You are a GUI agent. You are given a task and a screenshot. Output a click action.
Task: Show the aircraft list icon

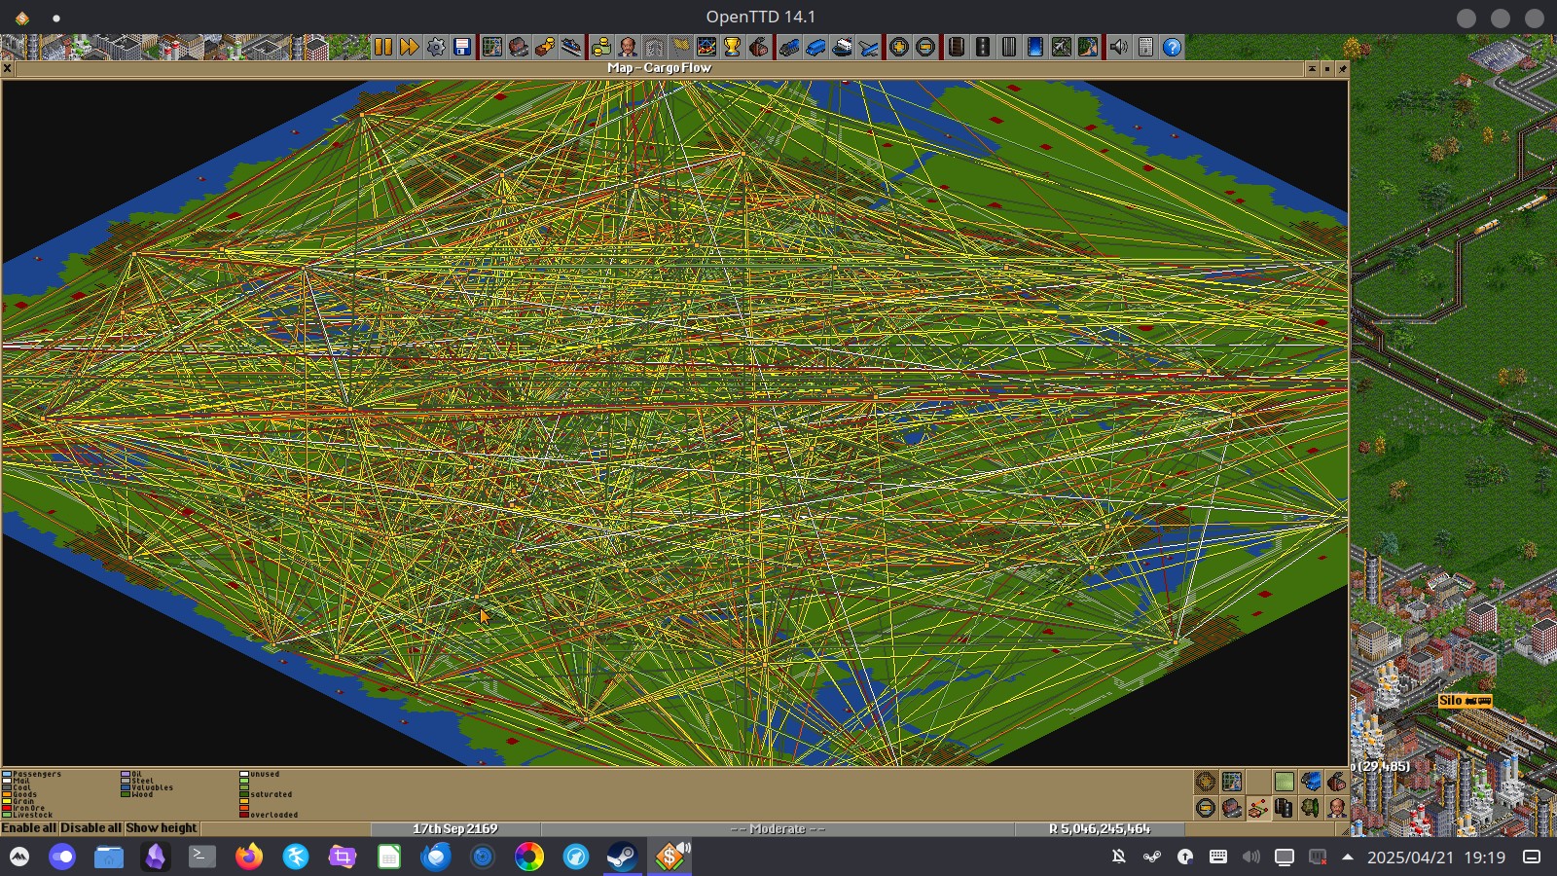pyautogui.click(x=868, y=47)
